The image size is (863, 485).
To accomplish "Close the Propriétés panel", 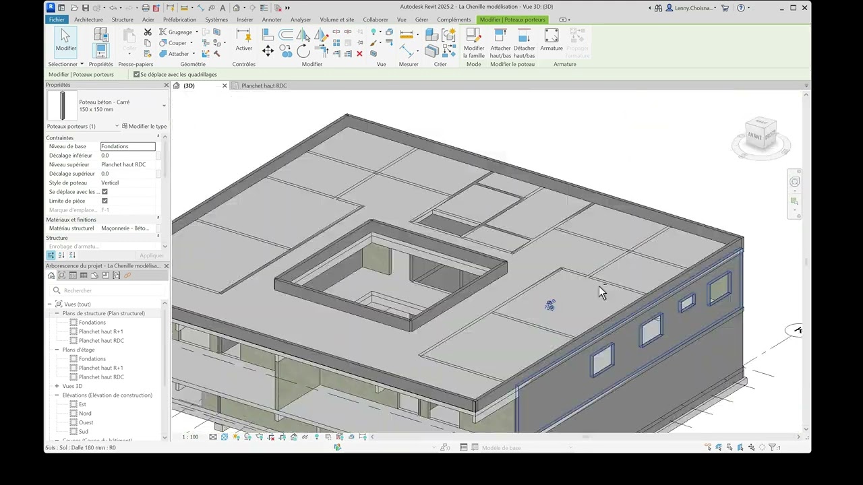I will pyautogui.click(x=166, y=85).
